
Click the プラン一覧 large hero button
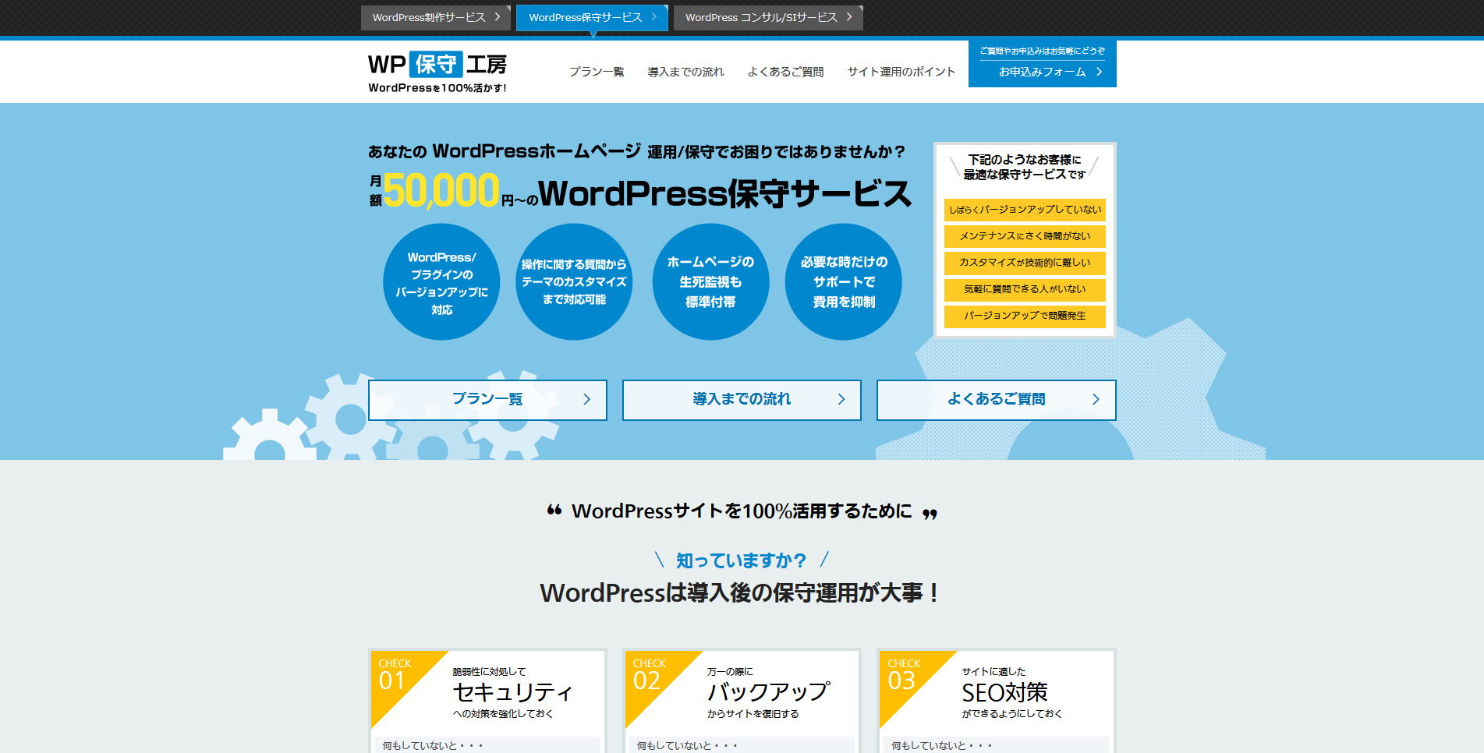point(487,400)
